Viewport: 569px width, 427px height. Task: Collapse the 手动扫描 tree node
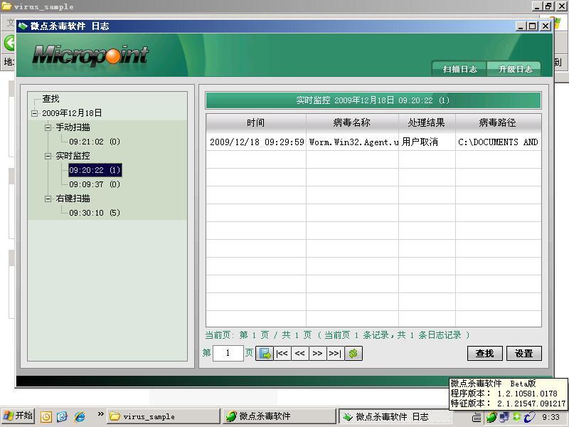(48, 127)
